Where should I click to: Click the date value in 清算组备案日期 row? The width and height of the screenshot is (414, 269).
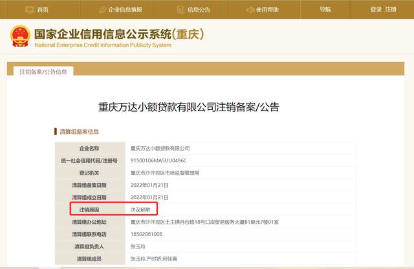149,185
